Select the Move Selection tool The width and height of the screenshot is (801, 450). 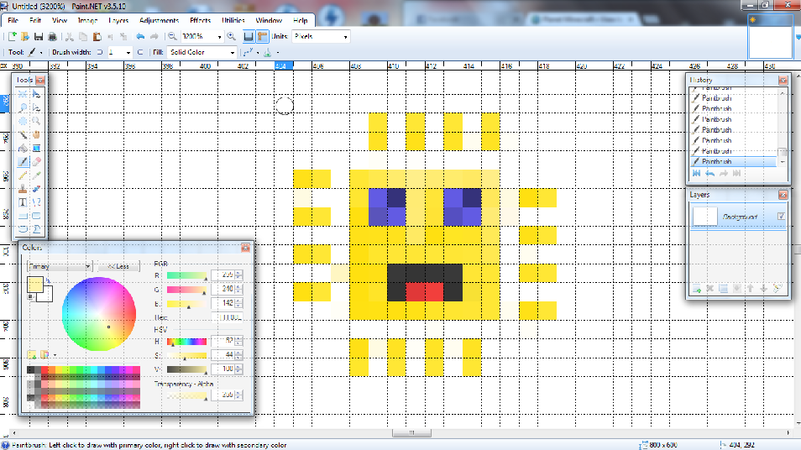point(36,107)
